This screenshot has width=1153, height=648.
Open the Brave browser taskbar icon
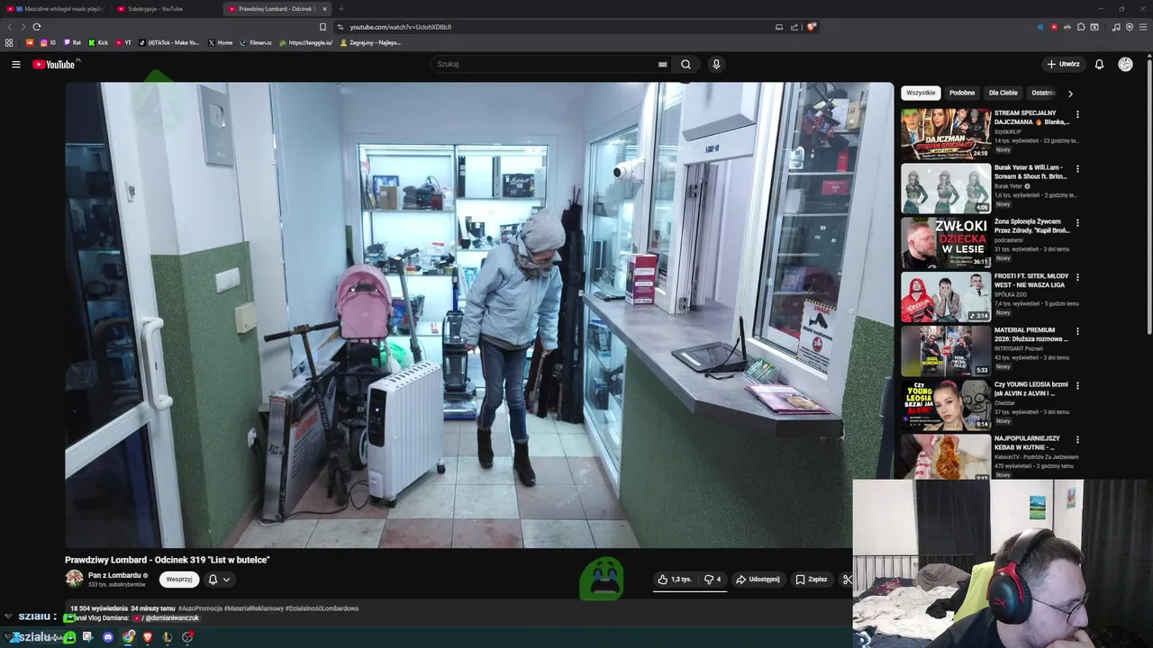pyautogui.click(x=148, y=637)
